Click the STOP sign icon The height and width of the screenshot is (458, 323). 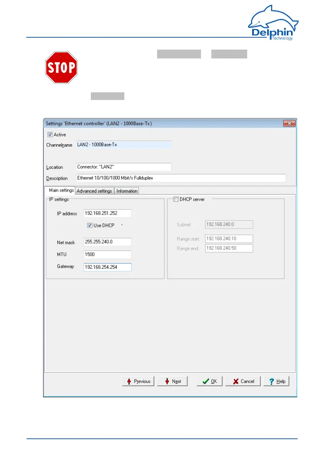tap(61, 67)
